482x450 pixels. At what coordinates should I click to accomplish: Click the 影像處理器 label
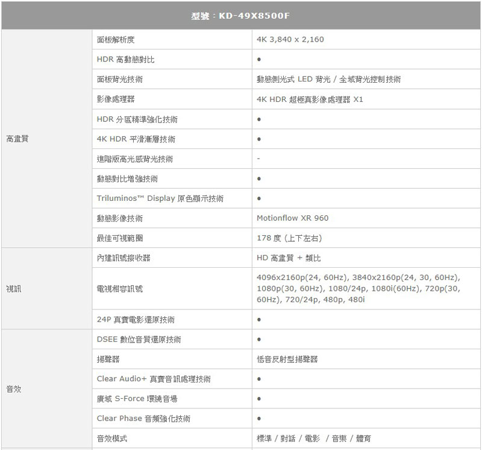tap(116, 99)
